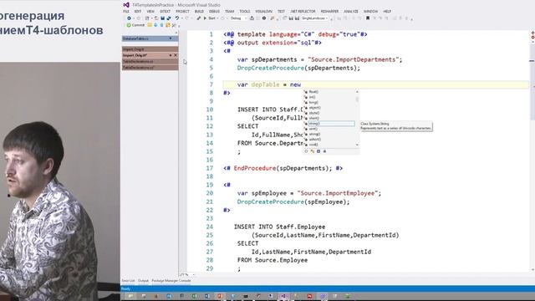The width and height of the screenshot is (535, 301).
Task: Open the TEAM menu
Action: (x=230, y=11)
